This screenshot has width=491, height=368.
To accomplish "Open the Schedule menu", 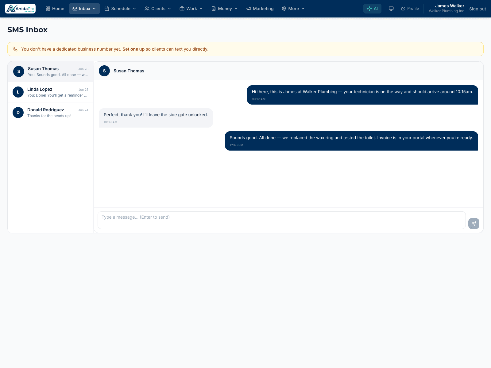I will [x=120, y=9].
